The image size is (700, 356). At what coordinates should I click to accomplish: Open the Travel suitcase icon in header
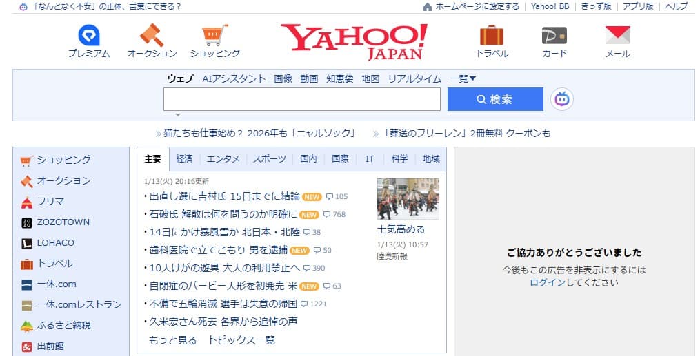[492, 35]
